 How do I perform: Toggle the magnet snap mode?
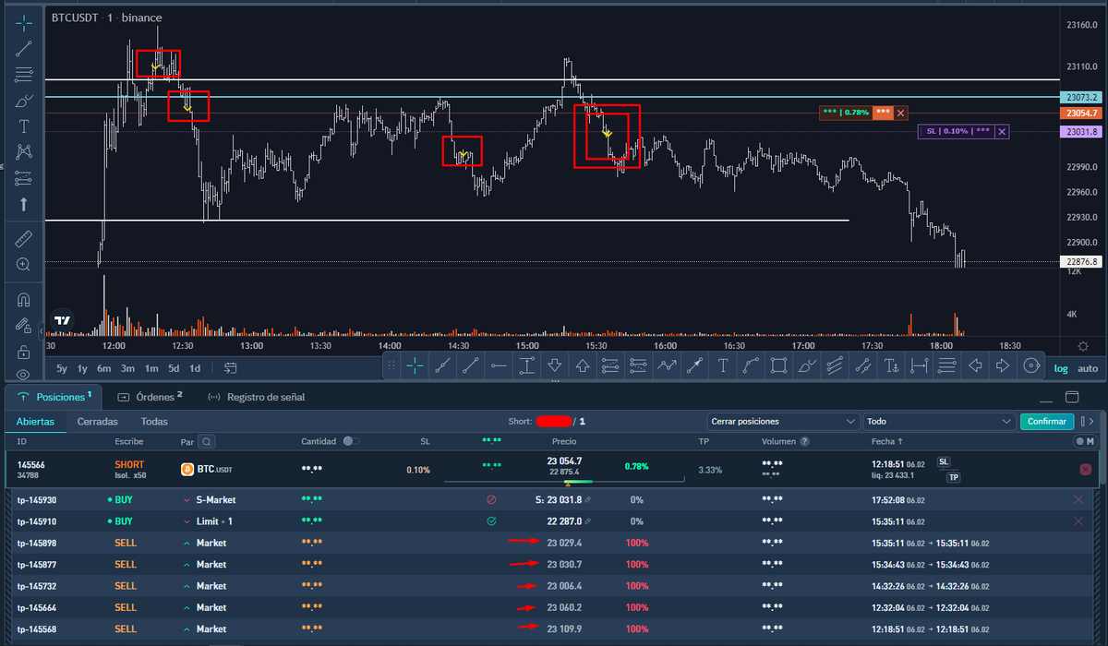(24, 300)
